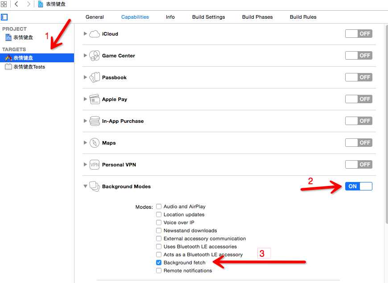Expand the In-App Purchase disclosure triangle
The image size is (388, 283).
point(85,121)
